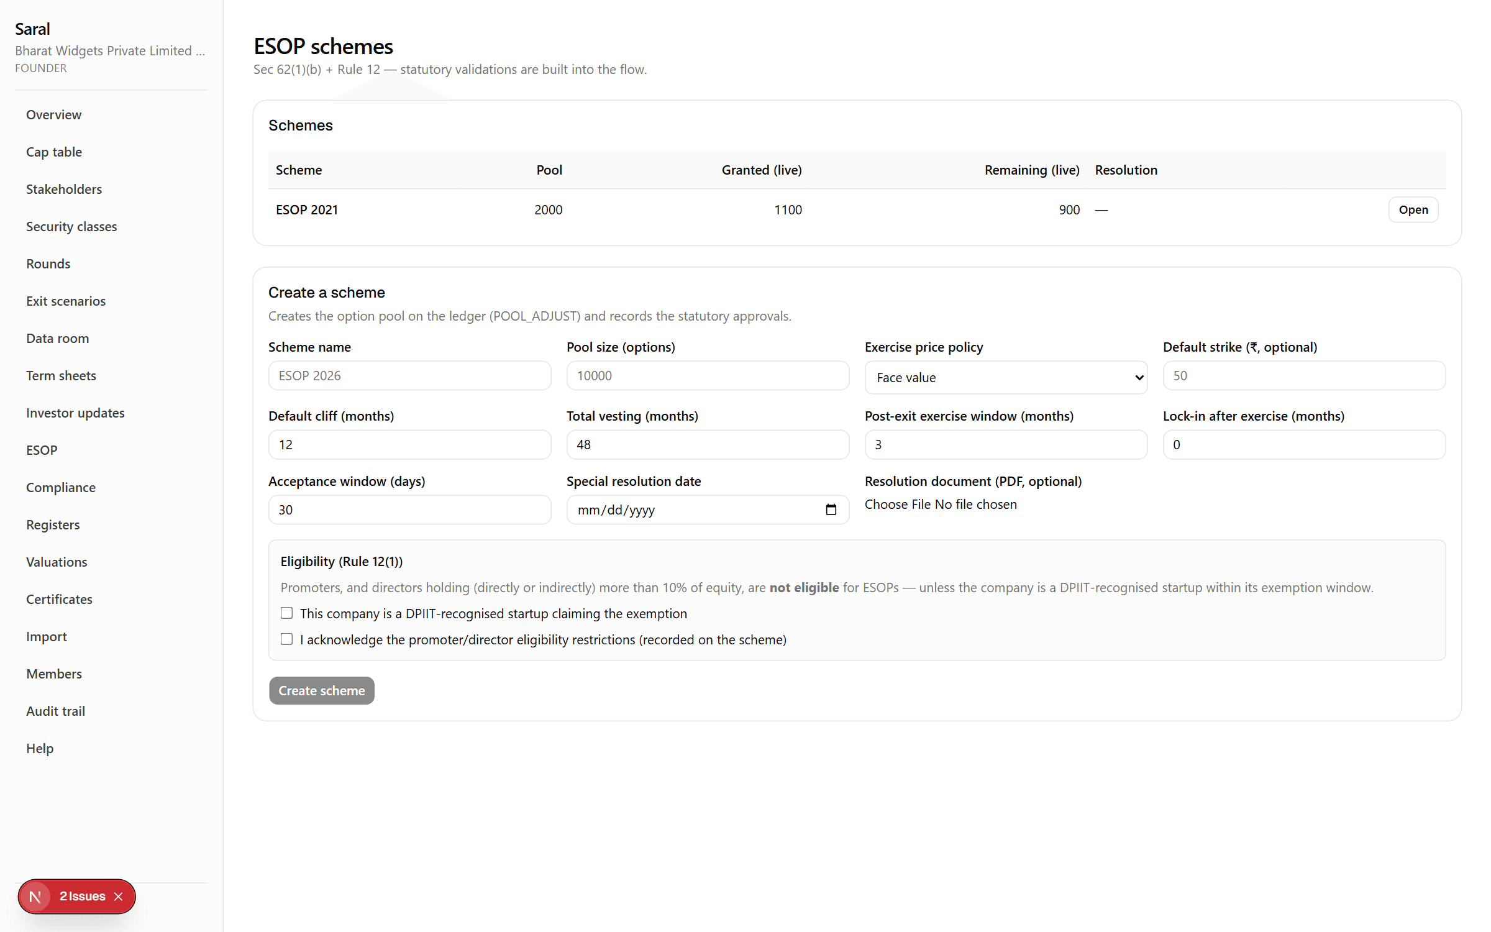The height and width of the screenshot is (932, 1491).
Task: Tick the promoter/director eligibility acknowledgement
Action: coord(286,639)
